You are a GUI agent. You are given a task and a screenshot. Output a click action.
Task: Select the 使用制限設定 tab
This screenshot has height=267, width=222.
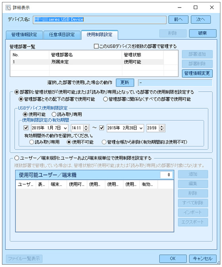[99, 35]
